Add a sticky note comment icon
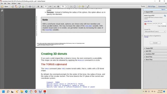 80,7
